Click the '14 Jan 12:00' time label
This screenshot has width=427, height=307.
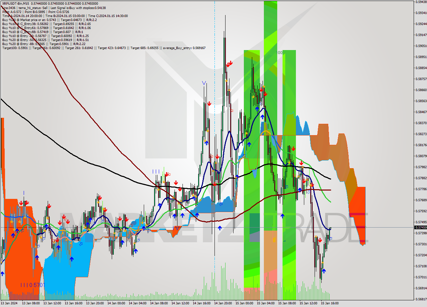(181, 303)
